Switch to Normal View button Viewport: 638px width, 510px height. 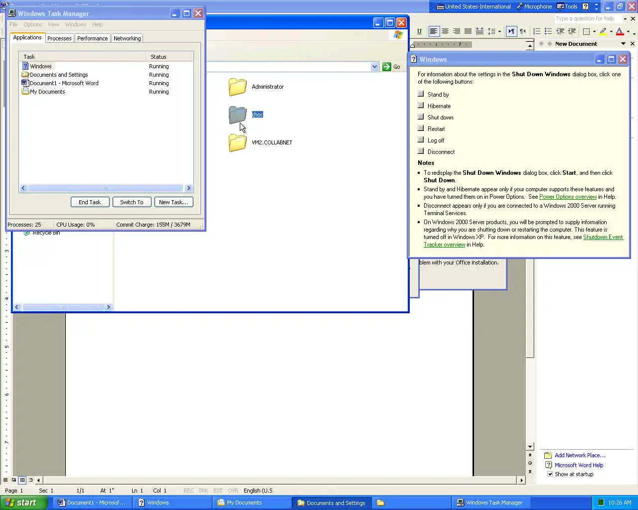click(5, 480)
